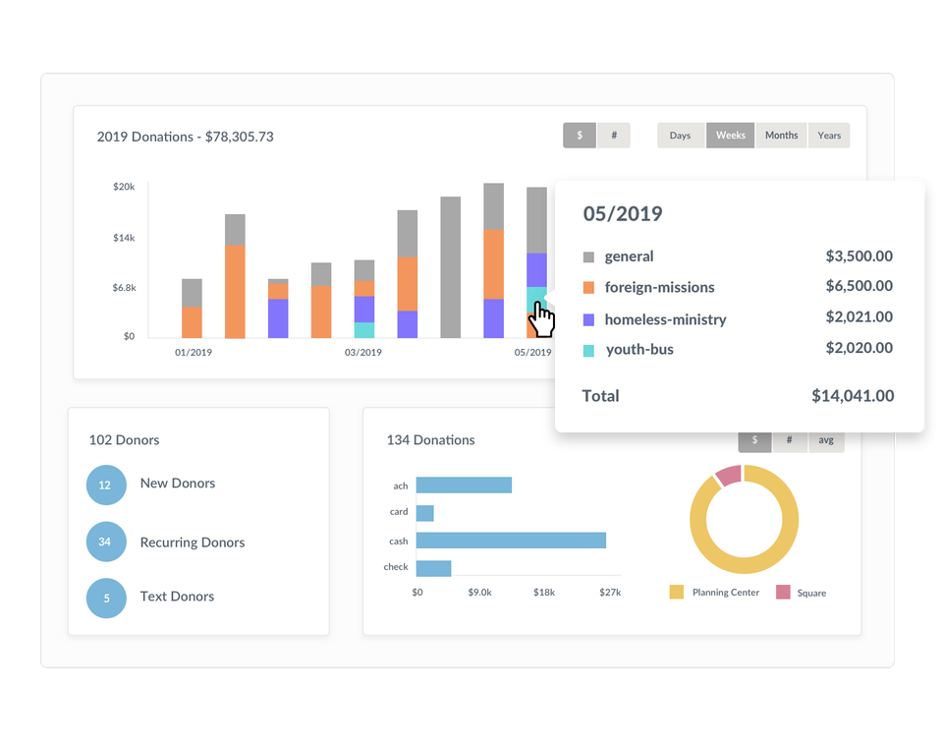Click the pink Square donut segment

[x=730, y=475]
